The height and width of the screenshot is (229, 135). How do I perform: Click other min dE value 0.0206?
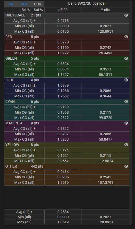[63, 177]
